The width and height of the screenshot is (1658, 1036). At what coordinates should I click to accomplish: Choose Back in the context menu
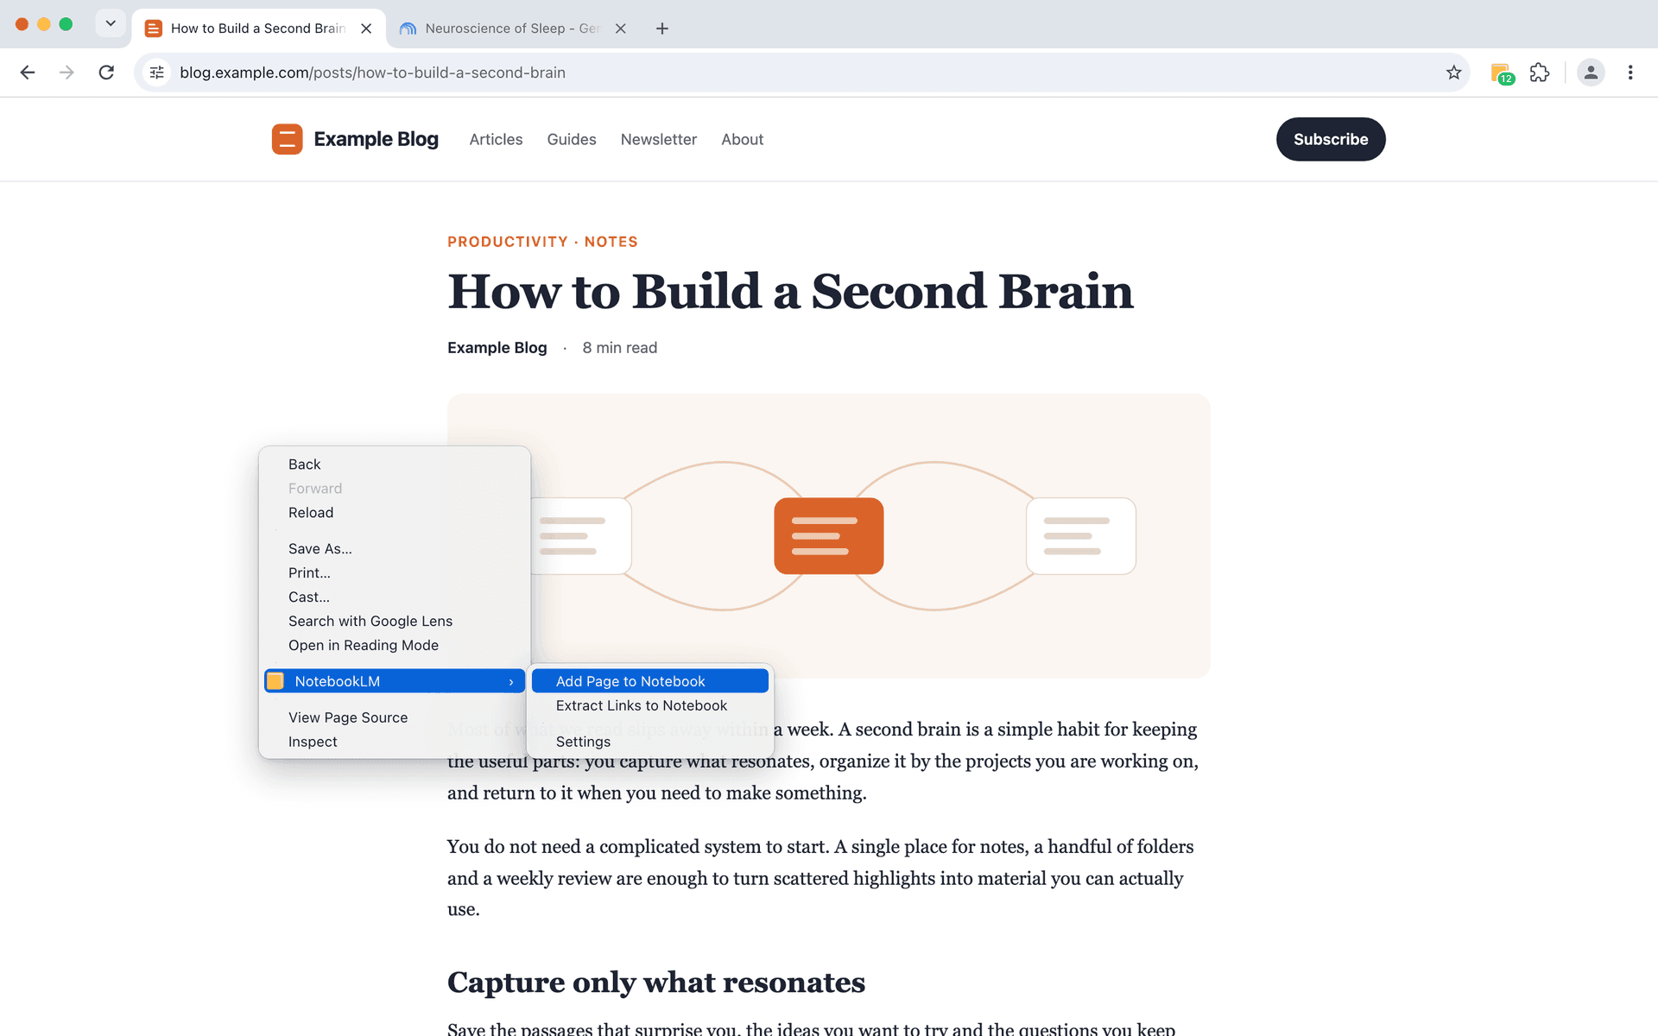coord(395,464)
